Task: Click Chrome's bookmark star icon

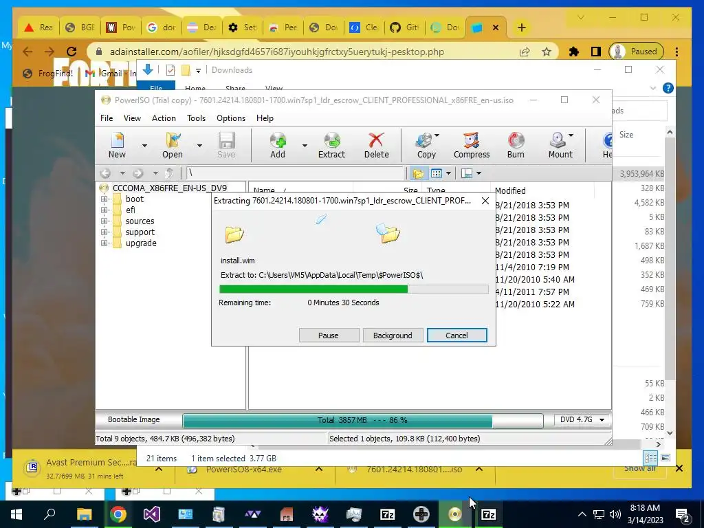Action: point(547,52)
